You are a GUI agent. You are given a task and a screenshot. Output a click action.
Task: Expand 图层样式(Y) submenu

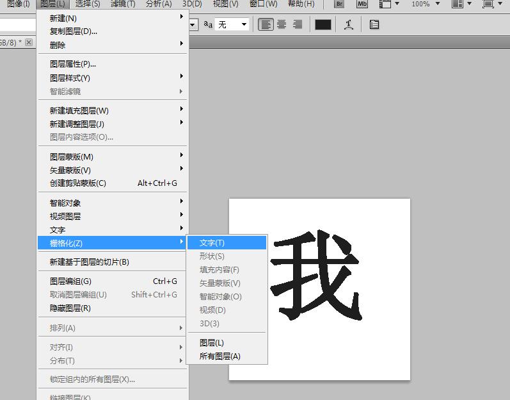pos(113,78)
